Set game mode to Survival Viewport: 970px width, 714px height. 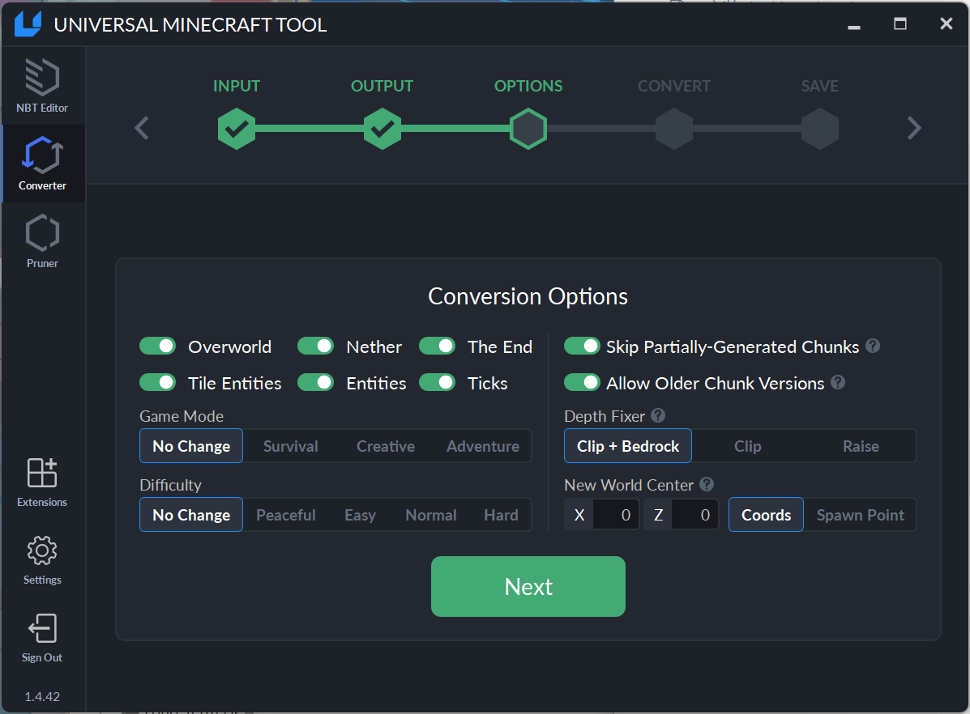point(291,446)
